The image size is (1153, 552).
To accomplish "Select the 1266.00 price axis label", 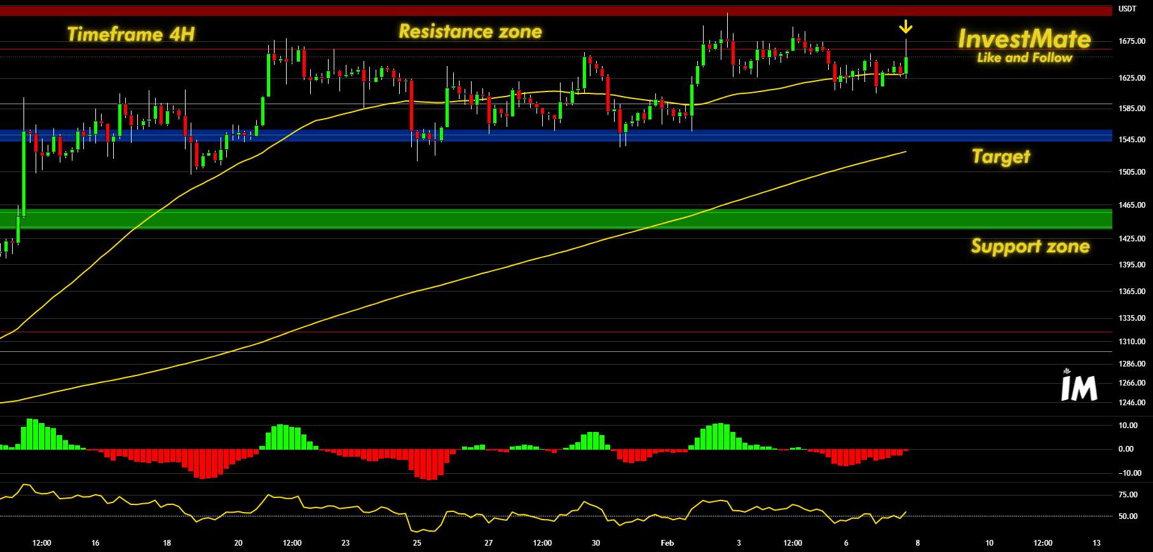I will 1132,383.
